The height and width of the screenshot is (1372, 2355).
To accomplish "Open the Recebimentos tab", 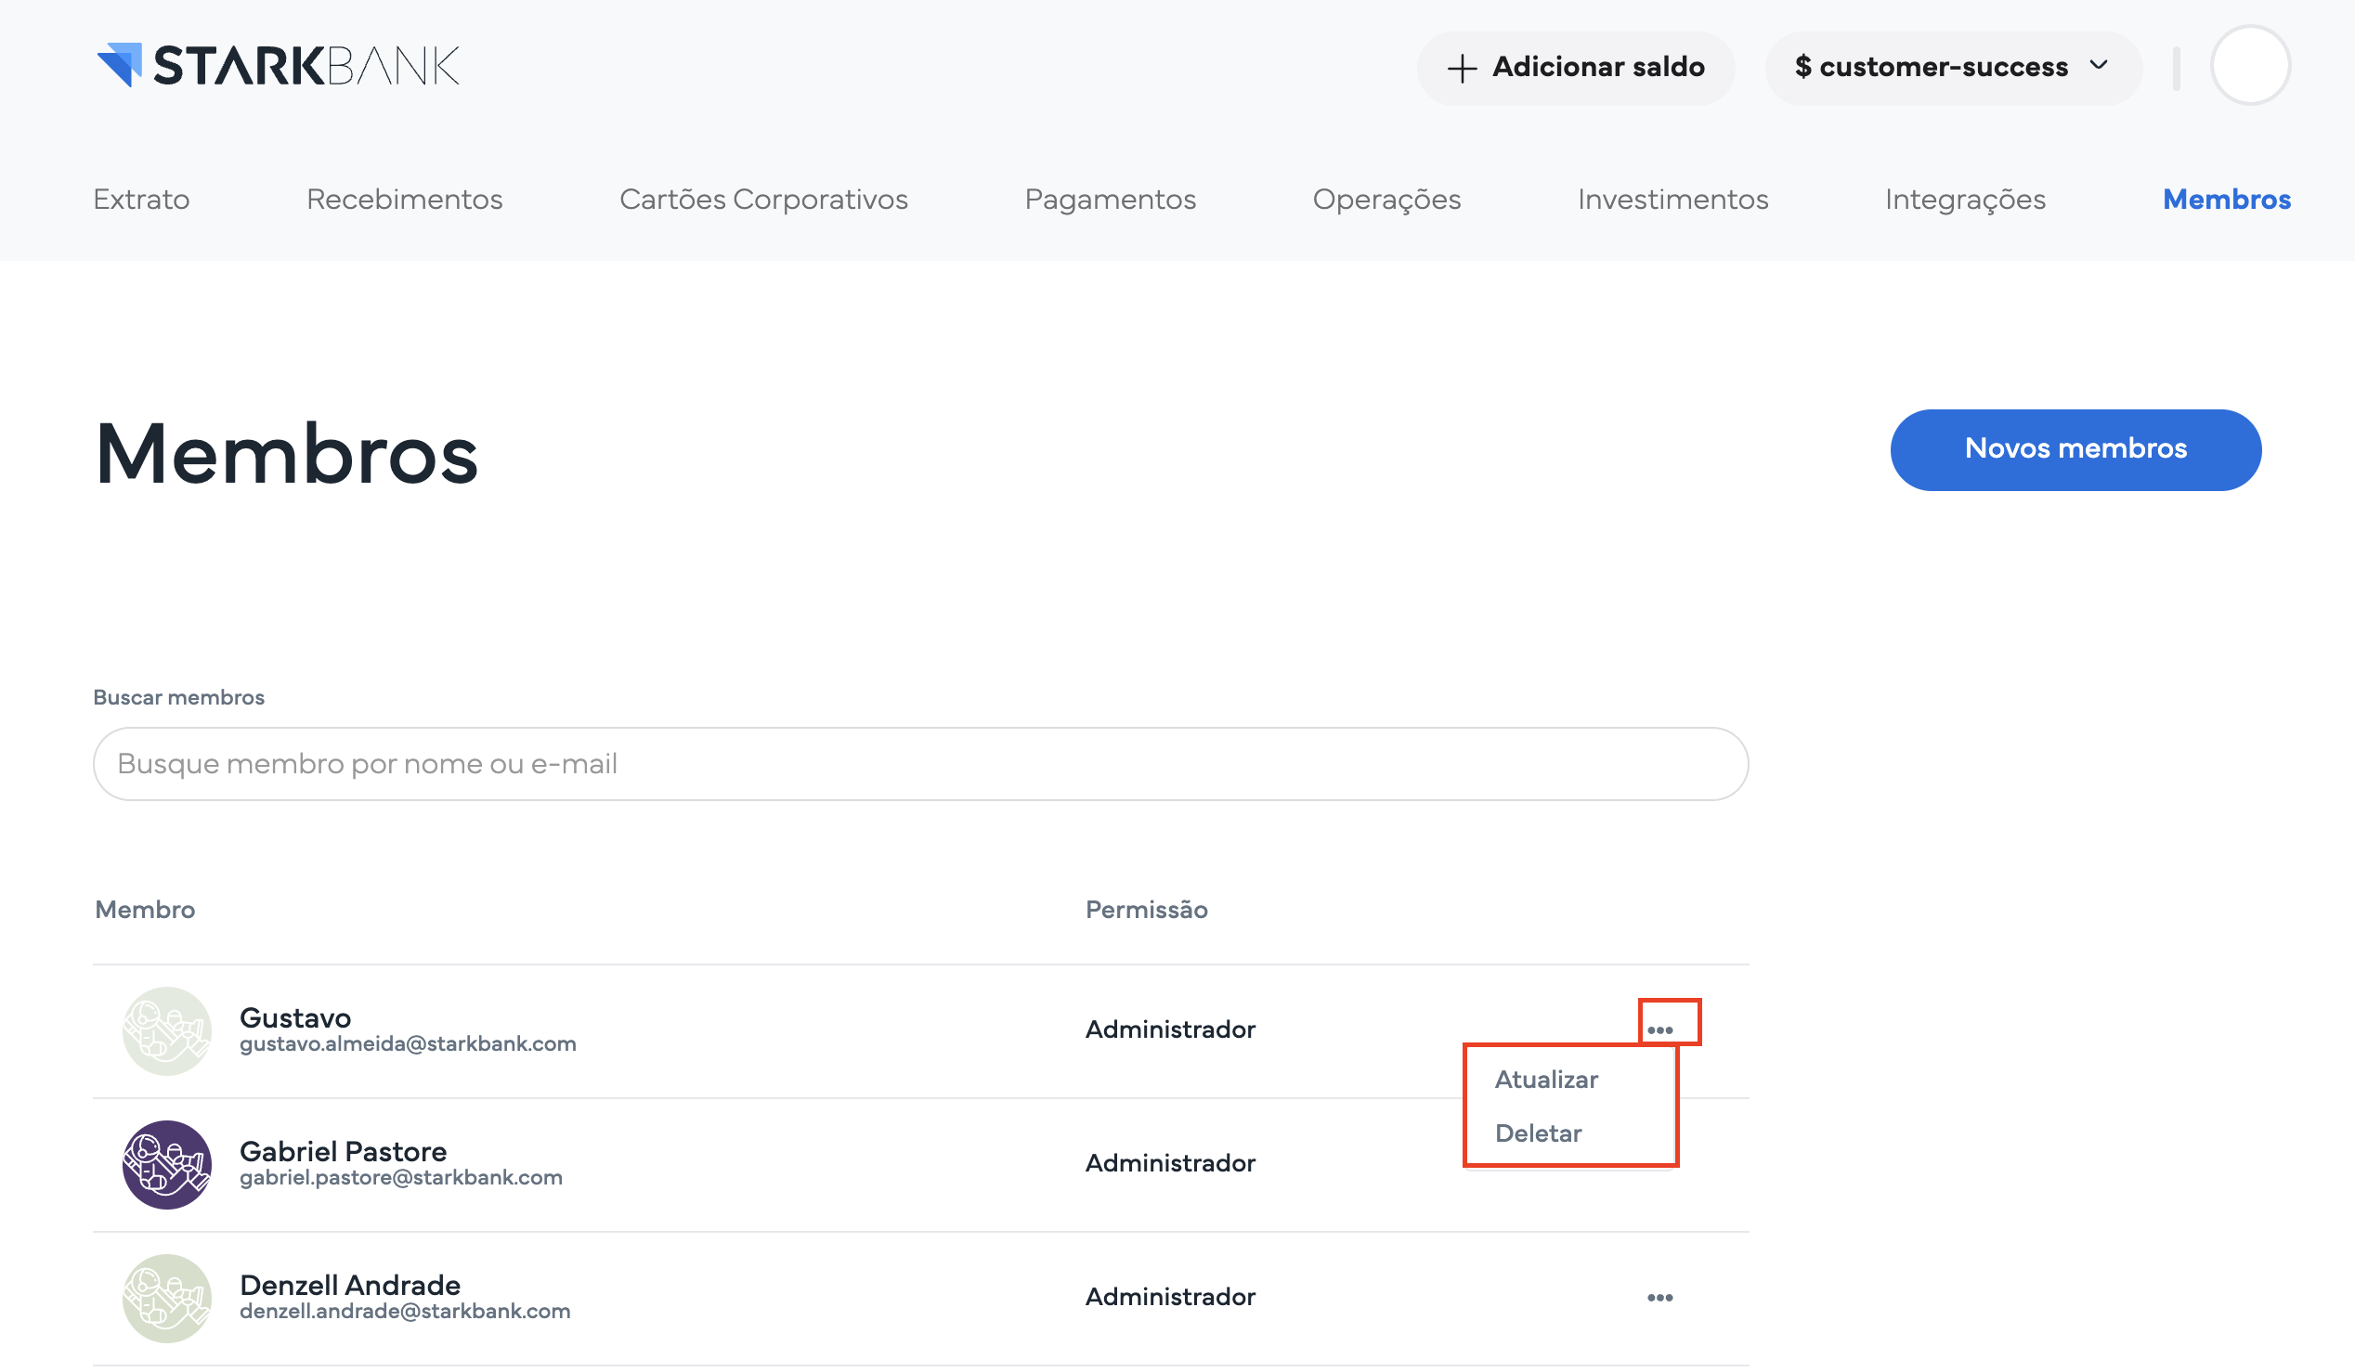I will (x=405, y=199).
